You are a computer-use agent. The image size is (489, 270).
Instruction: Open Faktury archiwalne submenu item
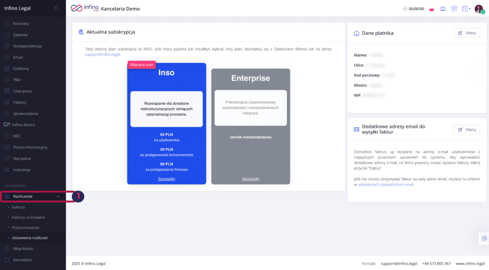[x=29, y=218]
